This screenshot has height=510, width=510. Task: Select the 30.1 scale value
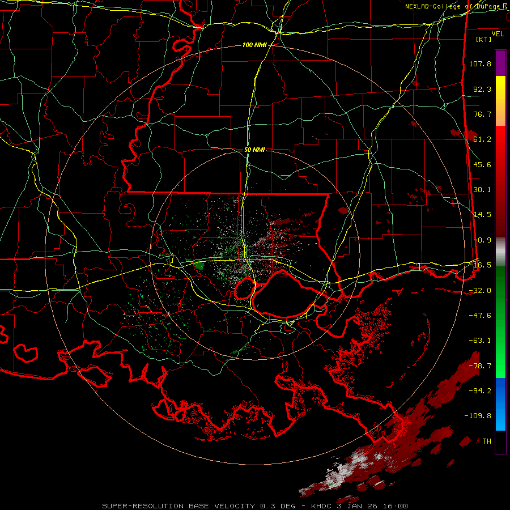482,190
